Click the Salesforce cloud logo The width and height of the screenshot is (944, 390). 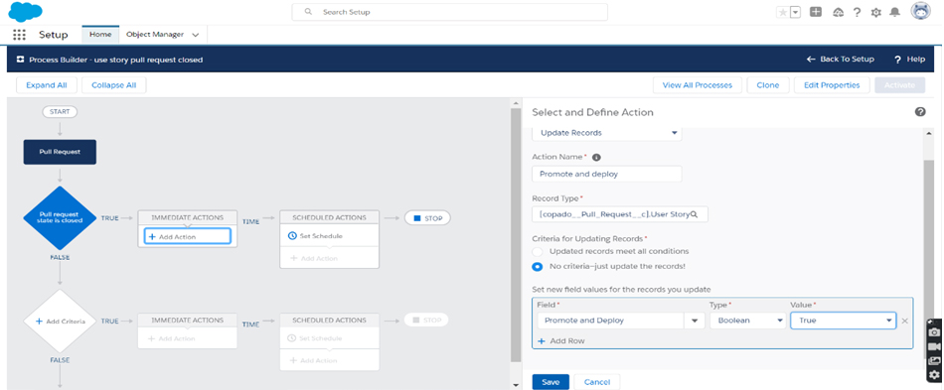(25, 12)
